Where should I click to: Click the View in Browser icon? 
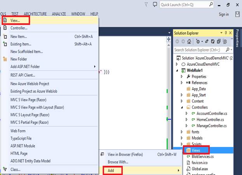pyautogui.click(x=102, y=154)
